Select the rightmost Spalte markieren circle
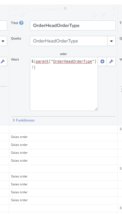The image size is (122, 214). click(x=24, y=9)
